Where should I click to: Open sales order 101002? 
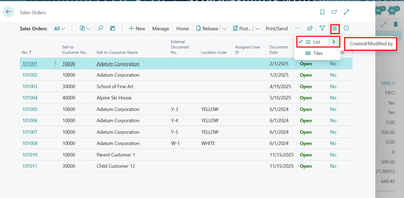click(x=30, y=75)
